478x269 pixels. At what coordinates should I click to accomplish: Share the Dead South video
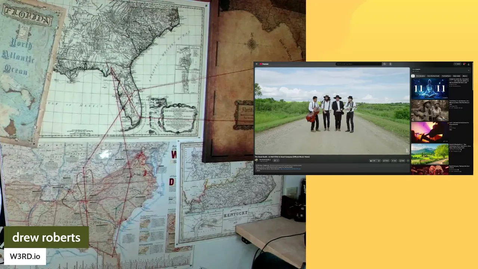(386, 161)
